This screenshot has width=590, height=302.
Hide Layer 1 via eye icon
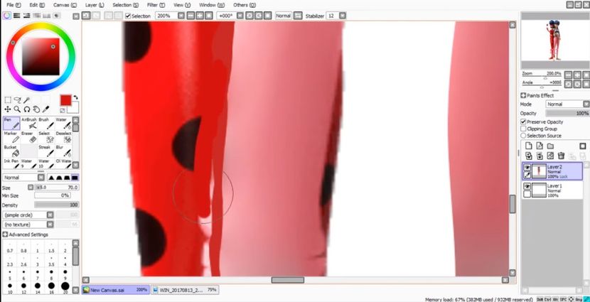point(527,187)
